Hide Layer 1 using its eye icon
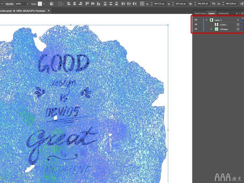The image size is (244, 183). pos(196,20)
